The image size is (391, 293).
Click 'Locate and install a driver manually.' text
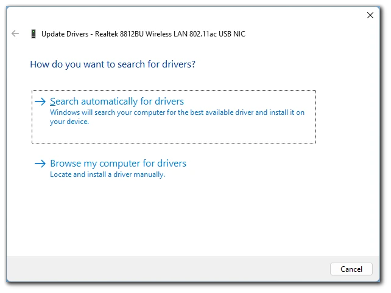pos(107,174)
